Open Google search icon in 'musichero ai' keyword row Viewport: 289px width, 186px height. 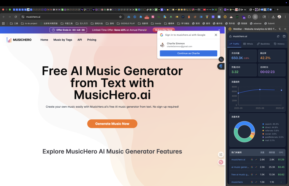coord(252,160)
